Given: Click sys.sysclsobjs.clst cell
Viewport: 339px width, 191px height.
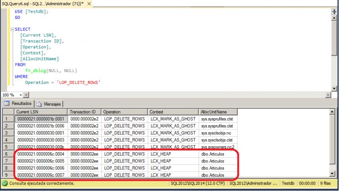Looking at the screenshot, I should (218, 140).
